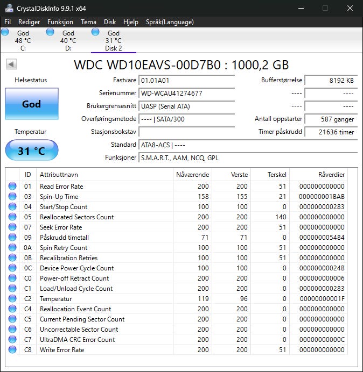
Task: Click the Brukergrensesnitt field UASP (Serial ATA)
Action: (187, 106)
